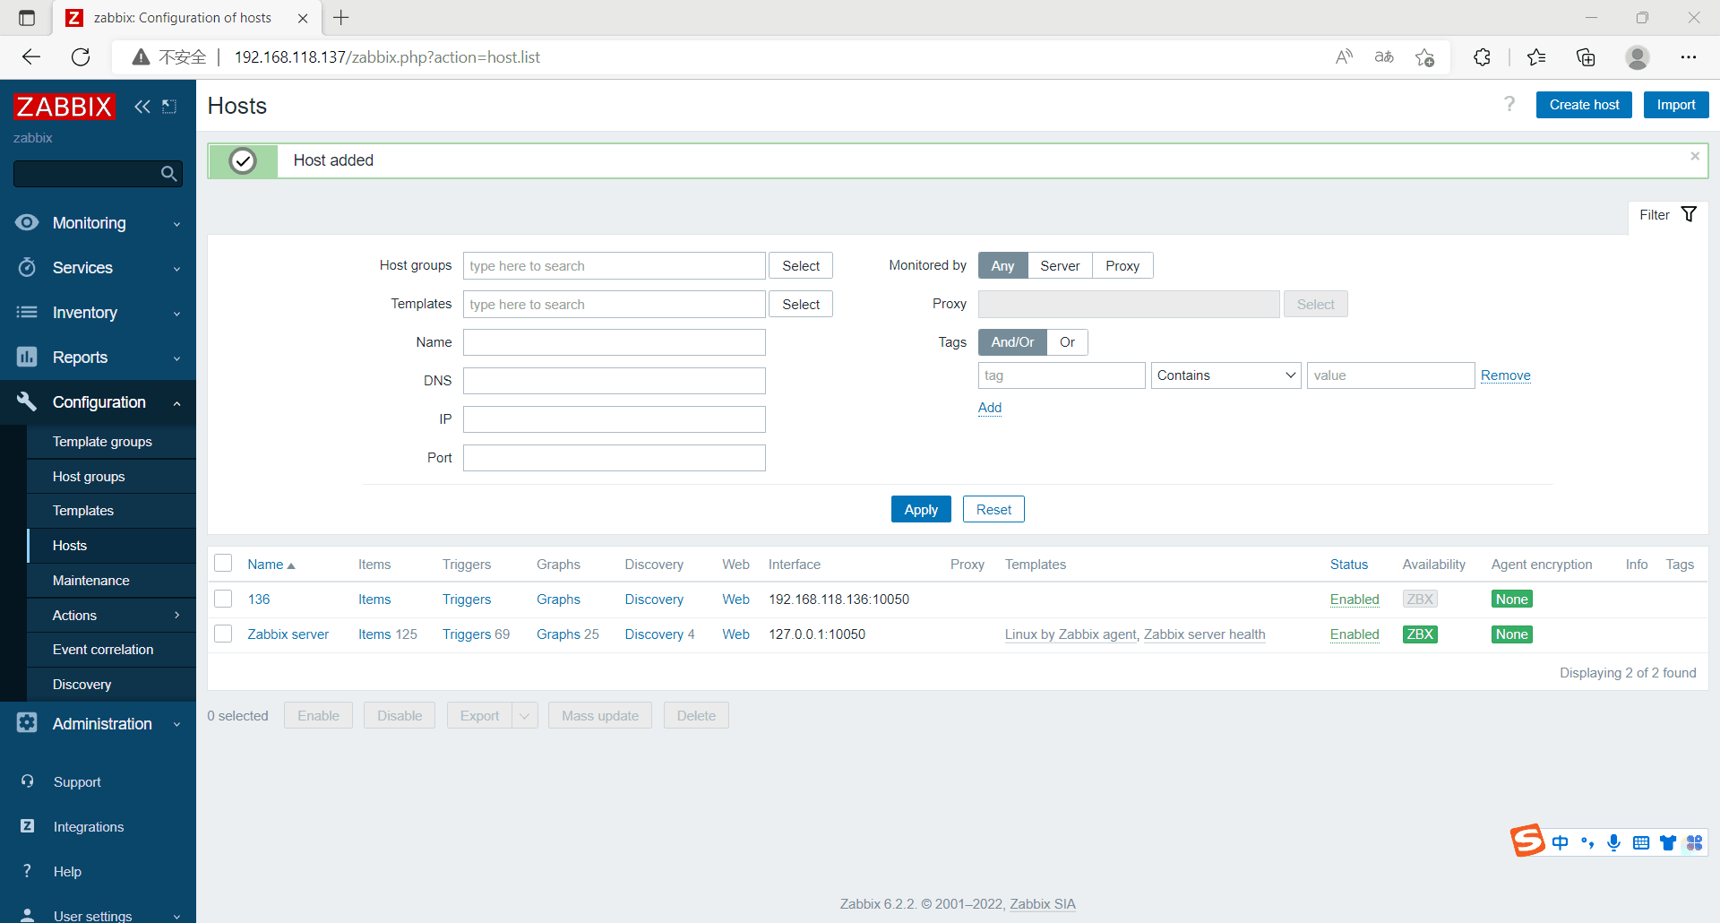Collapse the Zabbix sidebar with double-arrow icon

(142, 107)
